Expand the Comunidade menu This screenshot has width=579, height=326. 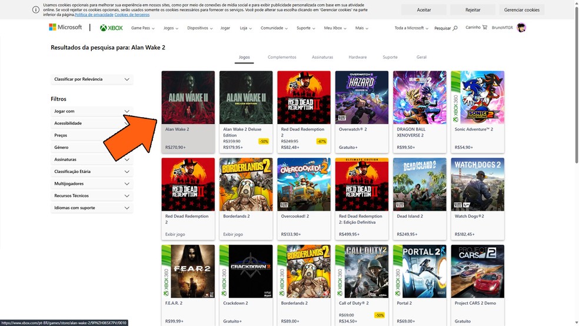[x=274, y=28]
